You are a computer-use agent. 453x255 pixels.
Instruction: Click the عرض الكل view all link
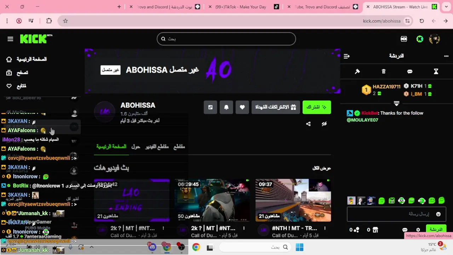click(322, 168)
